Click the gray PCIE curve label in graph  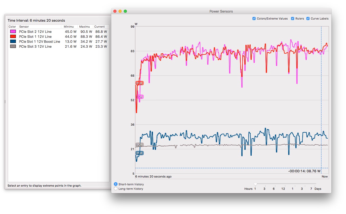point(140,145)
